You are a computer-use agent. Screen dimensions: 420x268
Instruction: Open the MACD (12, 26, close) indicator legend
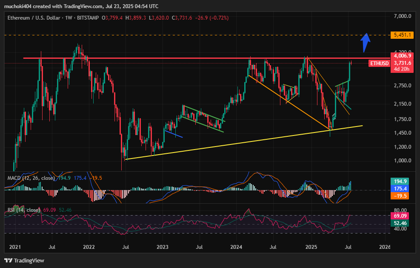tap(31, 178)
